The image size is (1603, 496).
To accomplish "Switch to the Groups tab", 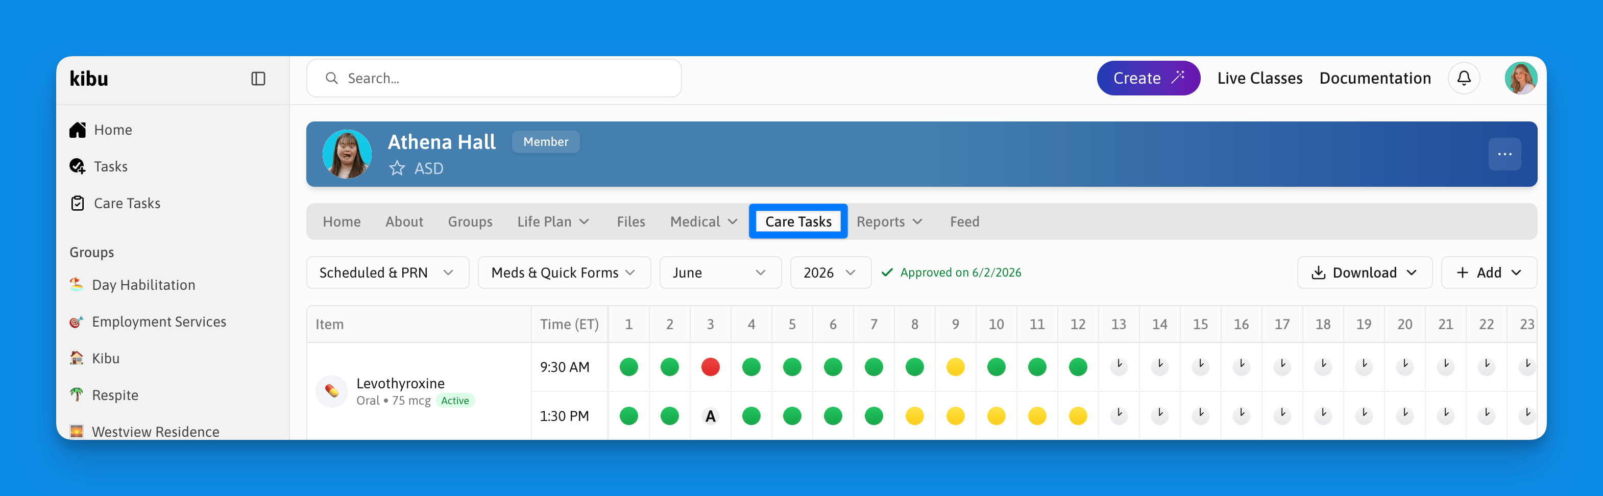I will pyautogui.click(x=470, y=221).
